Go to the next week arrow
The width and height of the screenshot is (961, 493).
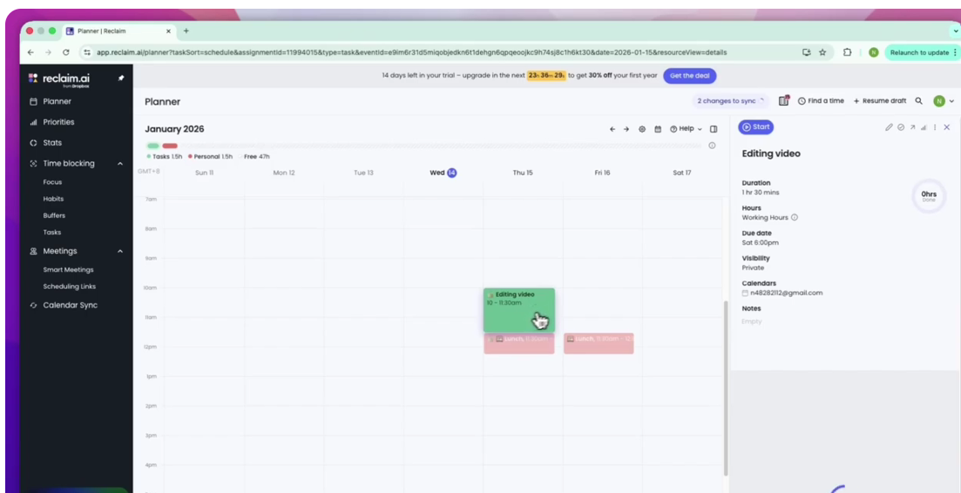coord(626,129)
